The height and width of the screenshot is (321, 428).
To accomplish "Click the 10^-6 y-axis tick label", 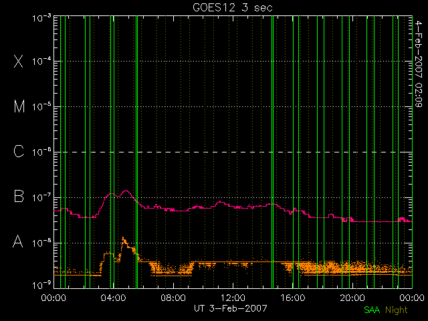I will tap(41, 152).
